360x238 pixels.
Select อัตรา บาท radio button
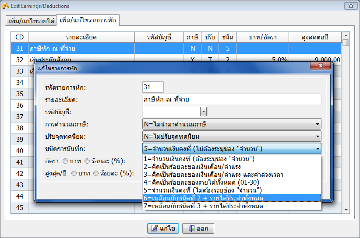[65, 161]
